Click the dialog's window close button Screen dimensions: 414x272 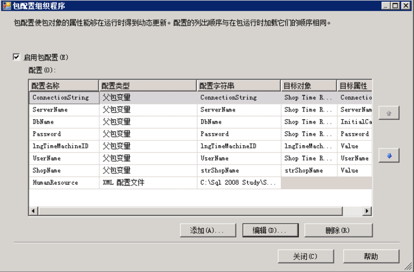click(x=406, y=6)
